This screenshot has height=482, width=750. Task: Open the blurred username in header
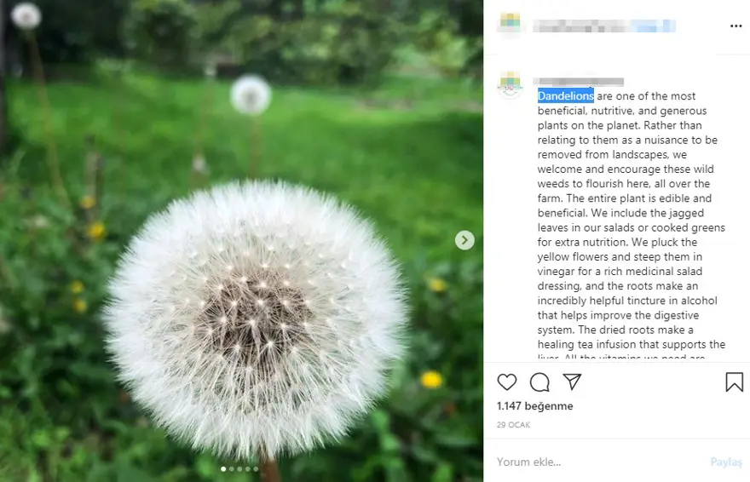pyautogui.click(x=580, y=26)
